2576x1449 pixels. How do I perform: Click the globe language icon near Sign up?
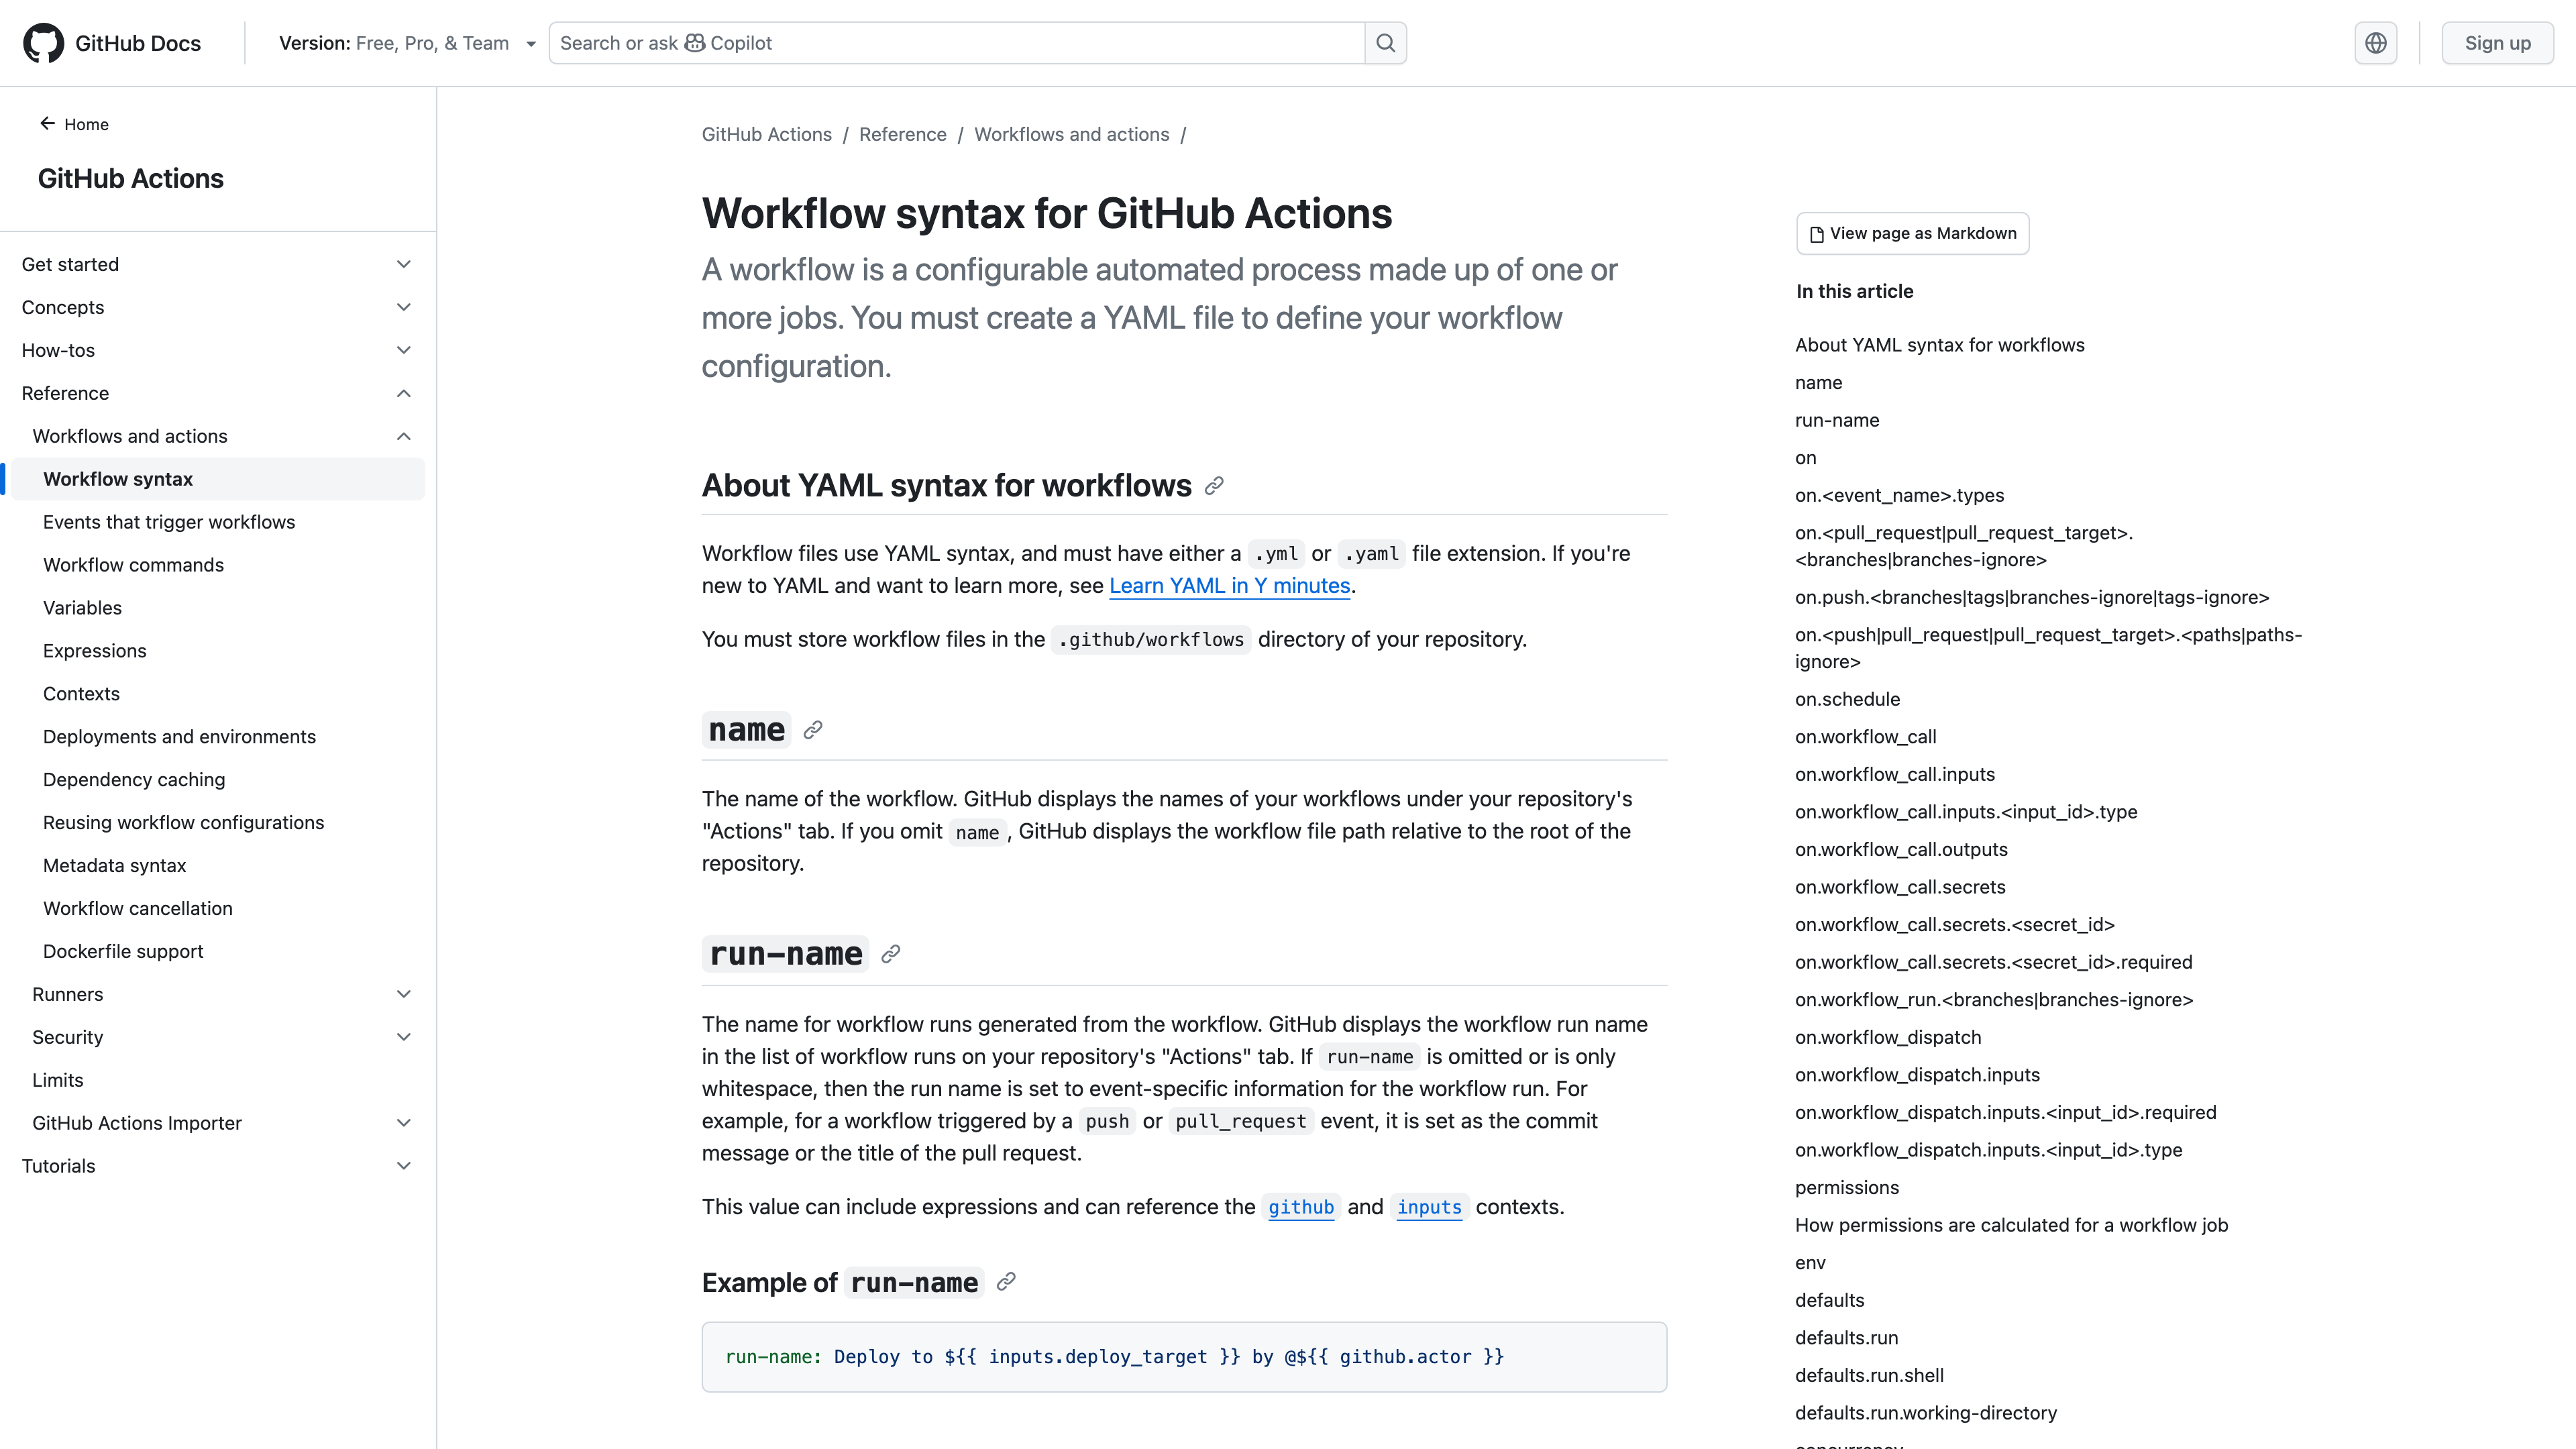[x=2376, y=42]
